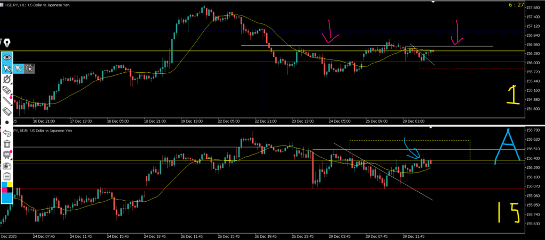Expand the crossed-circle tool's options
The height and width of the screenshot is (240, 545).
[7, 79]
